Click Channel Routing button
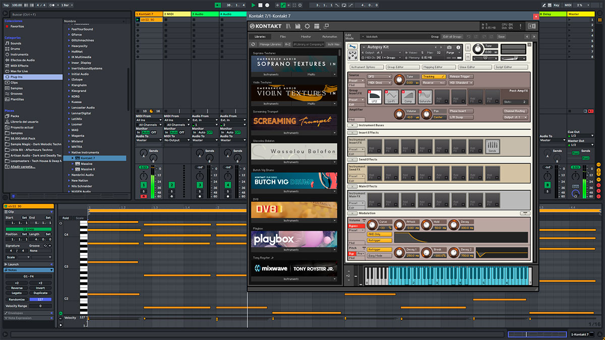This screenshot has width=605, height=340. tap(515, 111)
